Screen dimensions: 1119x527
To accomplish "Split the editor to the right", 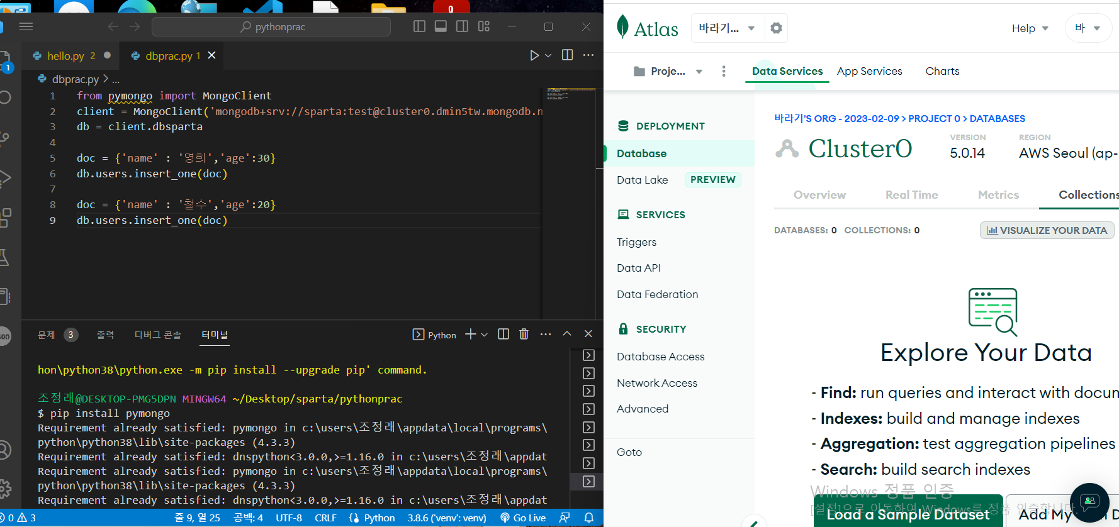I will [x=568, y=55].
